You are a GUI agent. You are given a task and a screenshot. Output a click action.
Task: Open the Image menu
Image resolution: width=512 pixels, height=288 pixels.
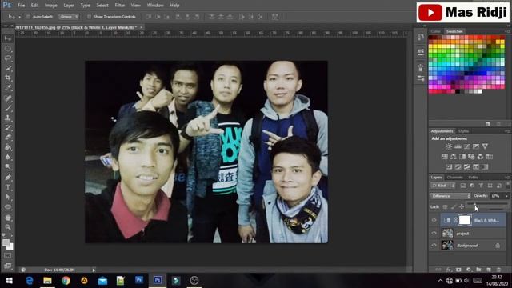coord(50,6)
